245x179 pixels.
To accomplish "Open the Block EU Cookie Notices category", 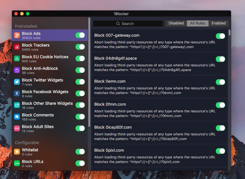I will tap(50, 59).
